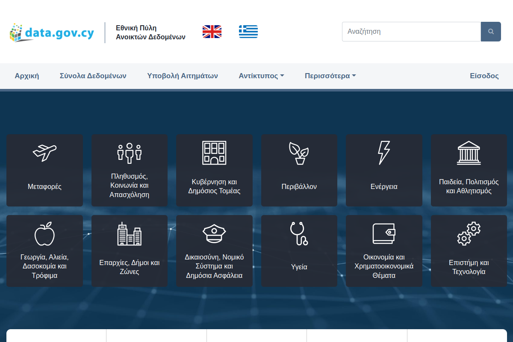Screen dimensions: 513x342
Task: Select the Περιβάλλον label
Action: point(299,187)
